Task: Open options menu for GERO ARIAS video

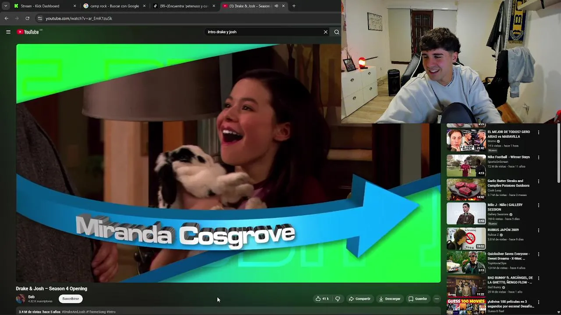Action: tap(539, 132)
